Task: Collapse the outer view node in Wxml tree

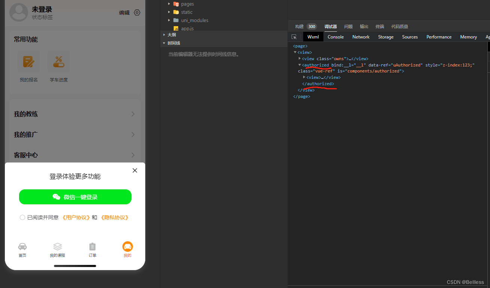Action: [295, 52]
